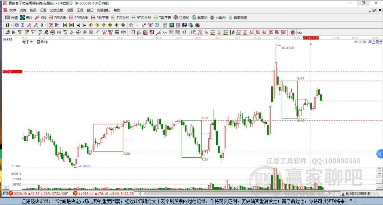Click the Shenzhen index 11095.44 status entry
The height and width of the screenshot is (205, 383).
pyautogui.click(x=103, y=193)
